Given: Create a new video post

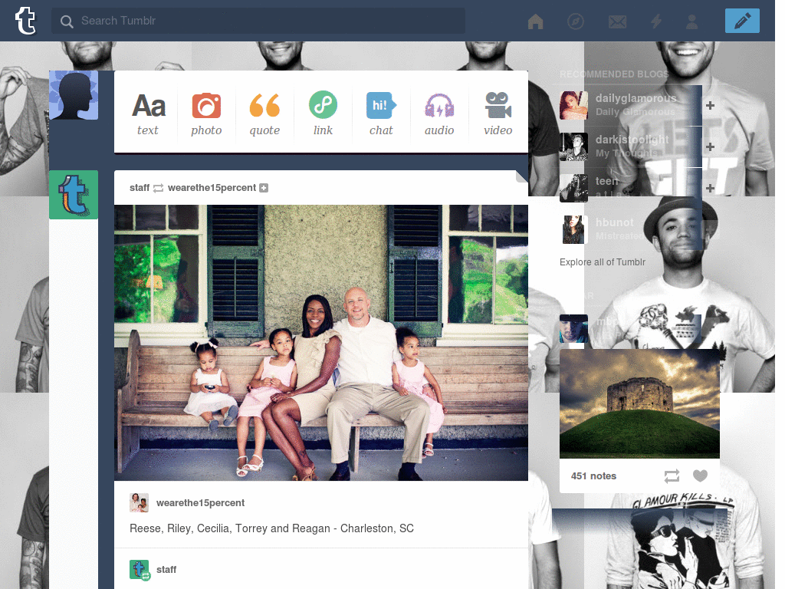Looking at the screenshot, I should 498,114.
